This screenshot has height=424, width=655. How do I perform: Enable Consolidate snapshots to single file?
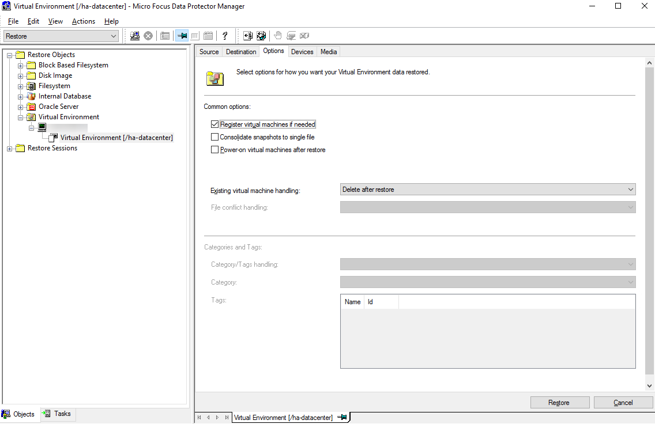coord(214,137)
